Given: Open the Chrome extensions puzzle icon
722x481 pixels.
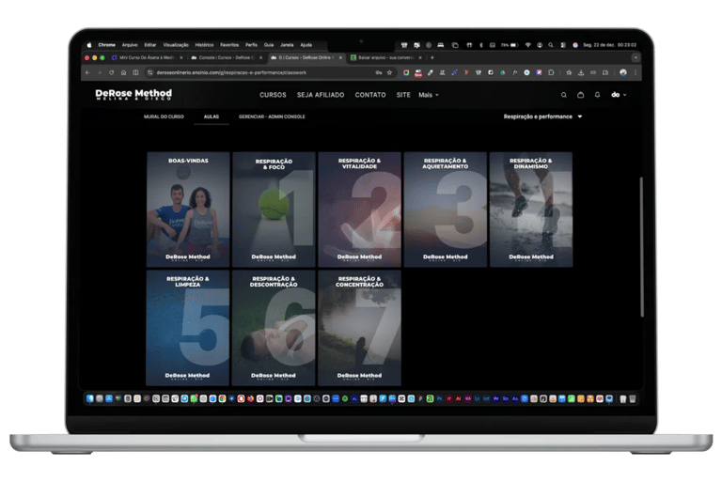Looking at the screenshot, I should click(x=551, y=72).
